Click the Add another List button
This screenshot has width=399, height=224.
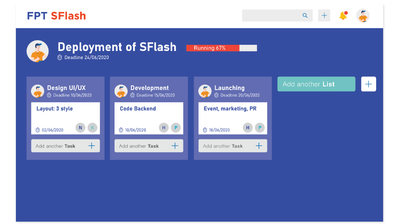[x=316, y=84]
